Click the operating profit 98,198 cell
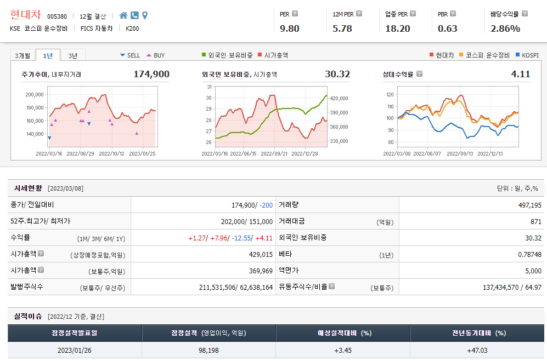 tap(208, 350)
